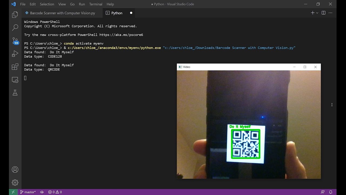Click the https://aka.ms/pscore6 link

(x=121, y=35)
